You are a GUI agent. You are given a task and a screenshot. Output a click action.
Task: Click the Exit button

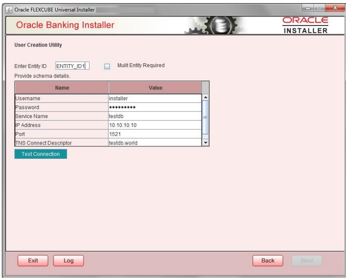click(x=33, y=260)
